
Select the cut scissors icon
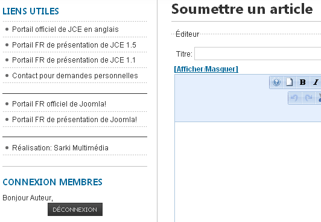pos(319,98)
